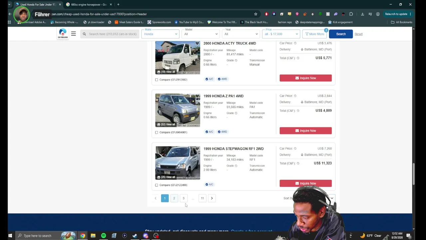Open Chrome profile avatar icon
The height and width of the screenshot is (240, 426).
click(378, 14)
